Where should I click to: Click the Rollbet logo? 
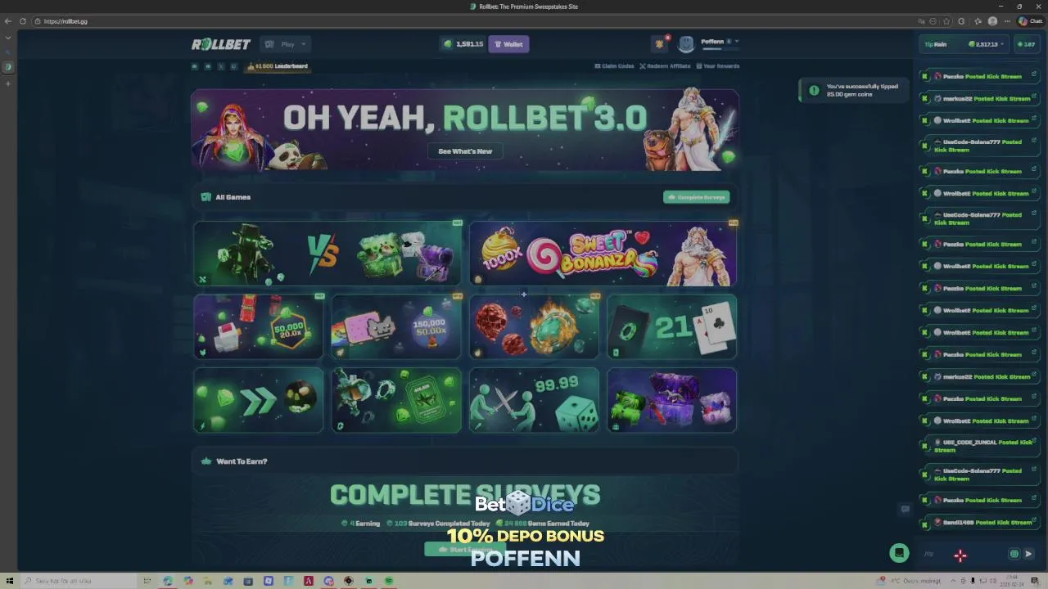221,44
